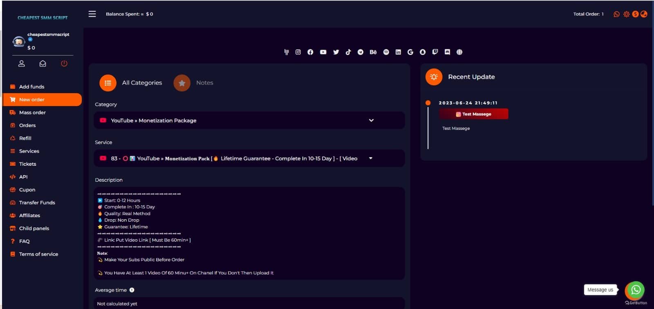
Task: Click the Telegram filter icon
Action: pos(361,52)
